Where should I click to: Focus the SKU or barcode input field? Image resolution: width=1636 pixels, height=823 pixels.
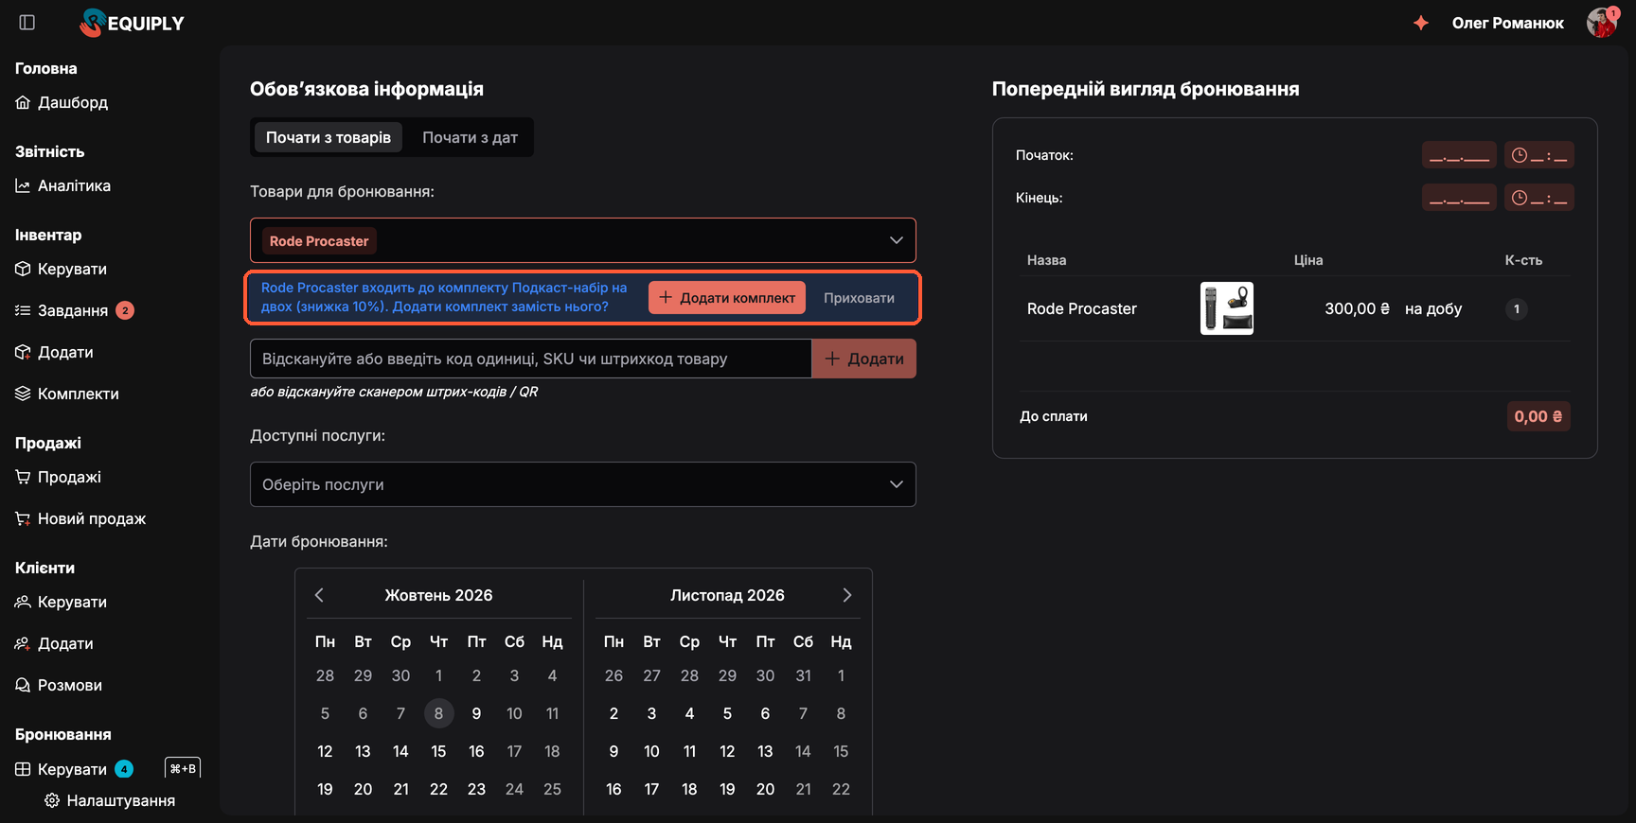(530, 359)
